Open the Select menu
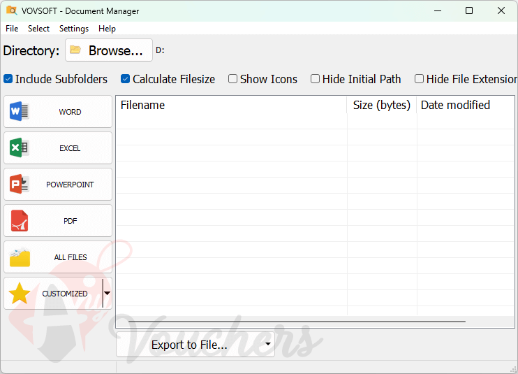Image resolution: width=518 pixels, height=374 pixels. click(x=38, y=29)
